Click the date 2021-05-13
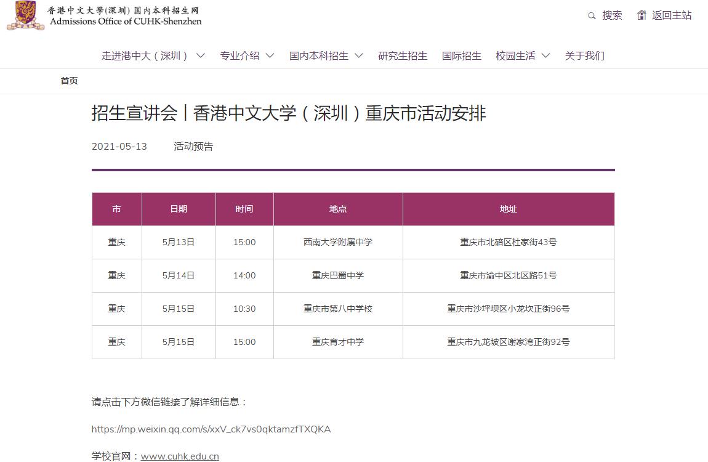The image size is (708, 462). click(x=119, y=147)
